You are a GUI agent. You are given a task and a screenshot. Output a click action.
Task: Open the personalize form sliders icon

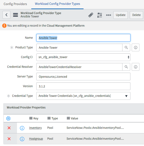click(x=100, y=15)
